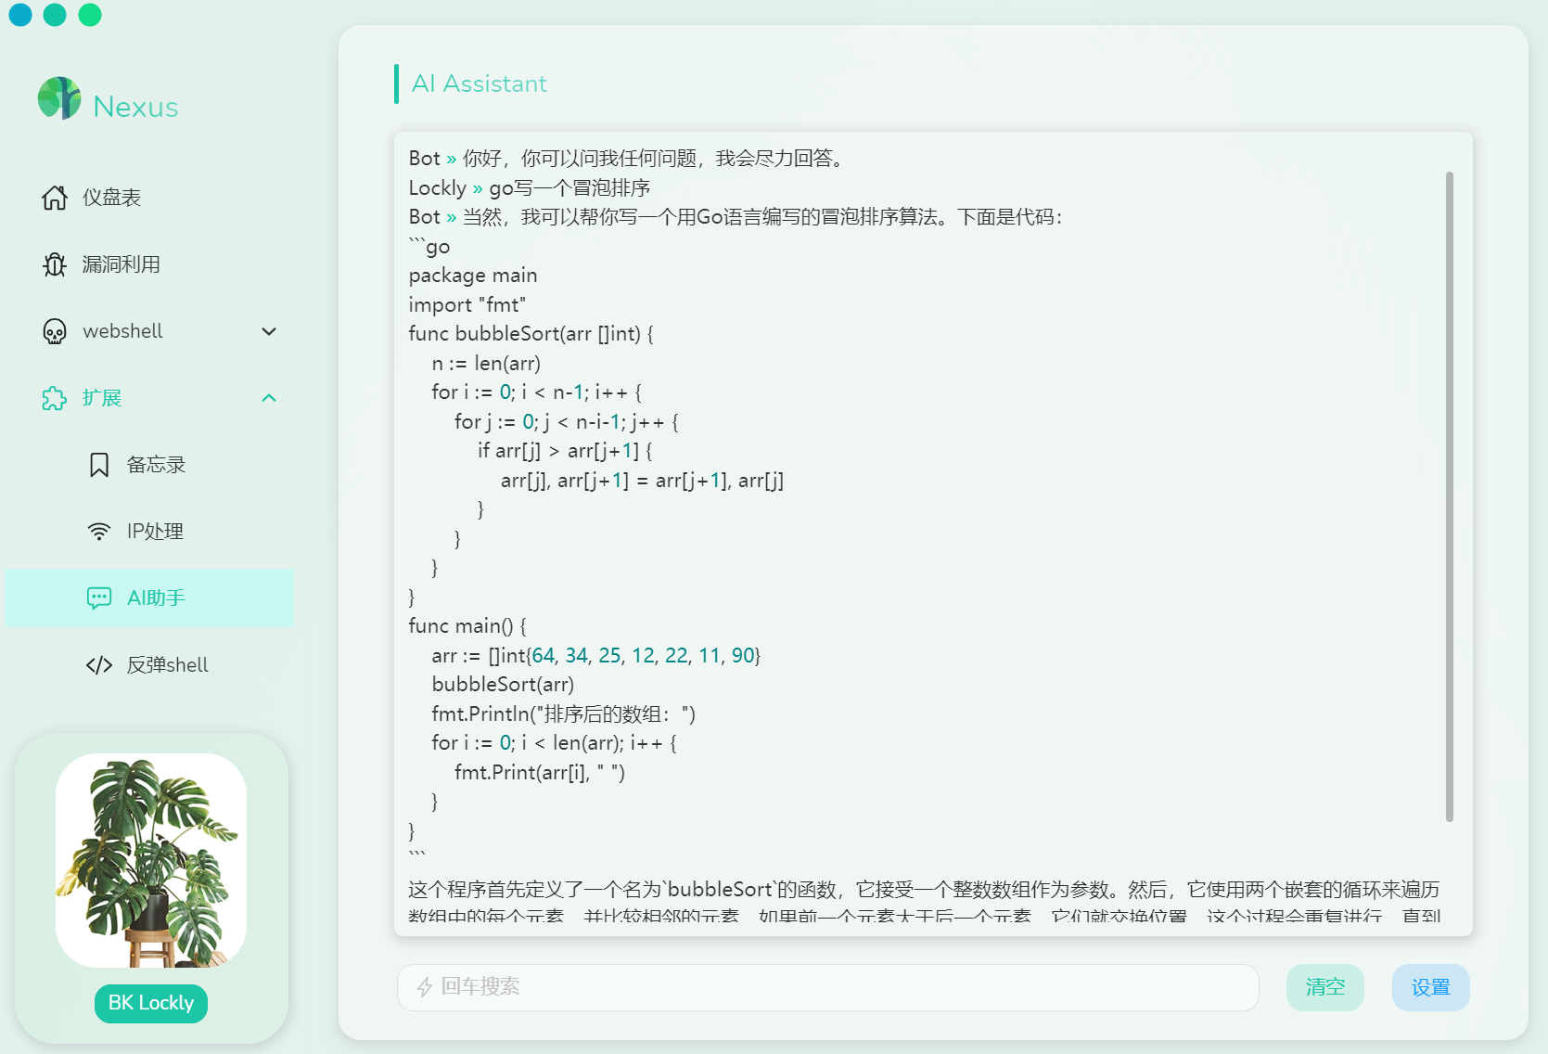The height and width of the screenshot is (1054, 1548).
Task: Click the home icon beside 仪盘表
Action: pyautogui.click(x=55, y=198)
